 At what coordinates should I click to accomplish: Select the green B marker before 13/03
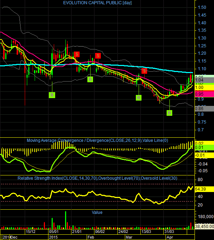(139, 98)
